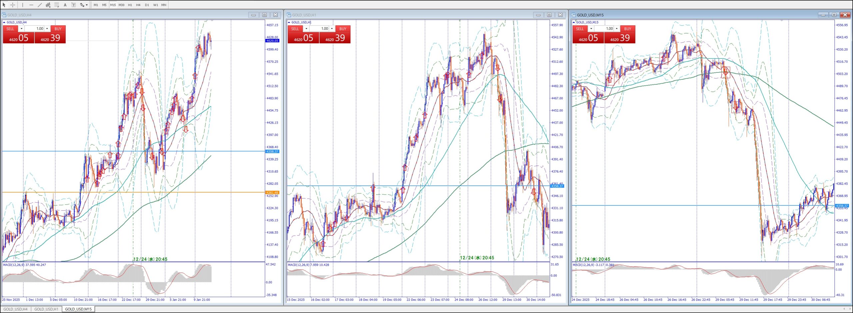The height and width of the screenshot is (313, 853).
Task: Choose the text 'A' annotation tool
Action: click(x=65, y=5)
